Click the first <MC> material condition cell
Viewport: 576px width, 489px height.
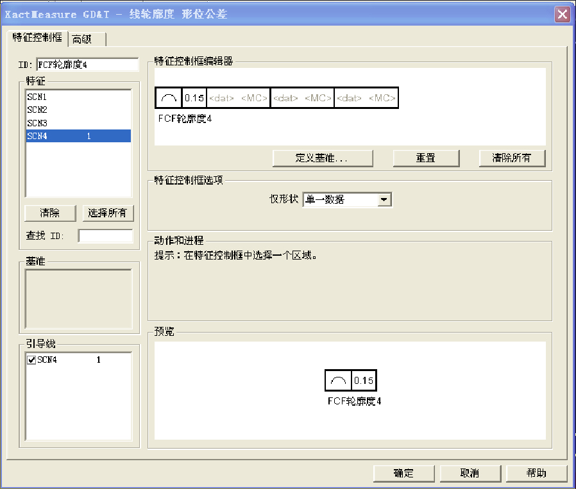tap(253, 97)
